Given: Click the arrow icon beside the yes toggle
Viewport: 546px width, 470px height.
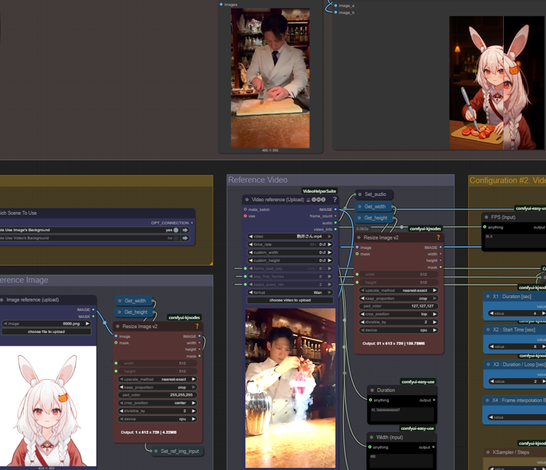Looking at the screenshot, I should click(x=185, y=230).
